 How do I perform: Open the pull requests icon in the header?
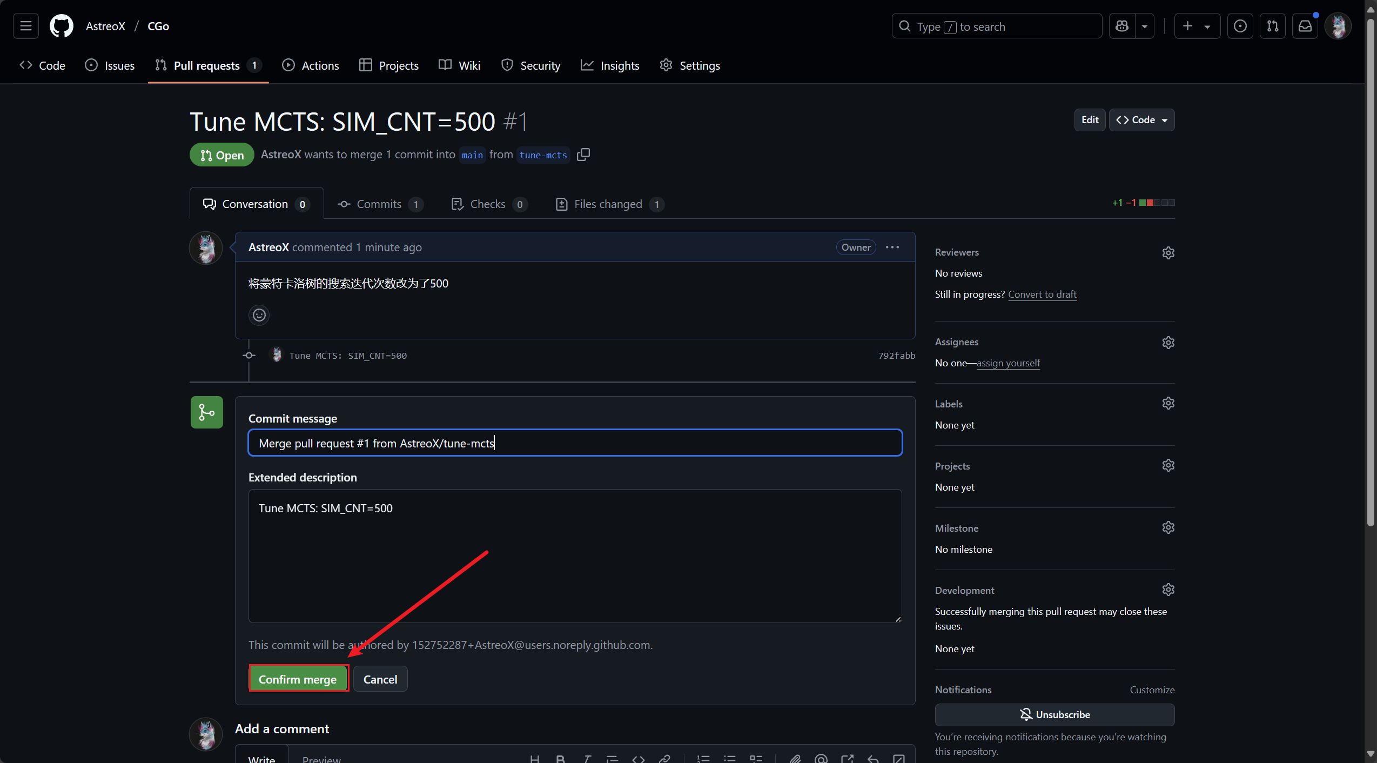tap(1273, 26)
